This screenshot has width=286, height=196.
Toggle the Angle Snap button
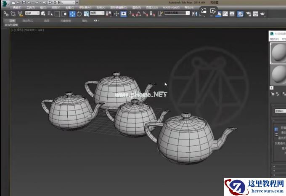139,14
